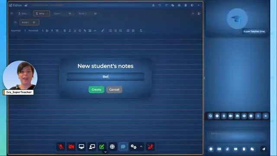
Task: Pick the text background color icon
Action: tap(57, 31)
